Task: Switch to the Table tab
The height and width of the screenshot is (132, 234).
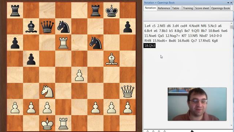Action: [x=175, y=8]
